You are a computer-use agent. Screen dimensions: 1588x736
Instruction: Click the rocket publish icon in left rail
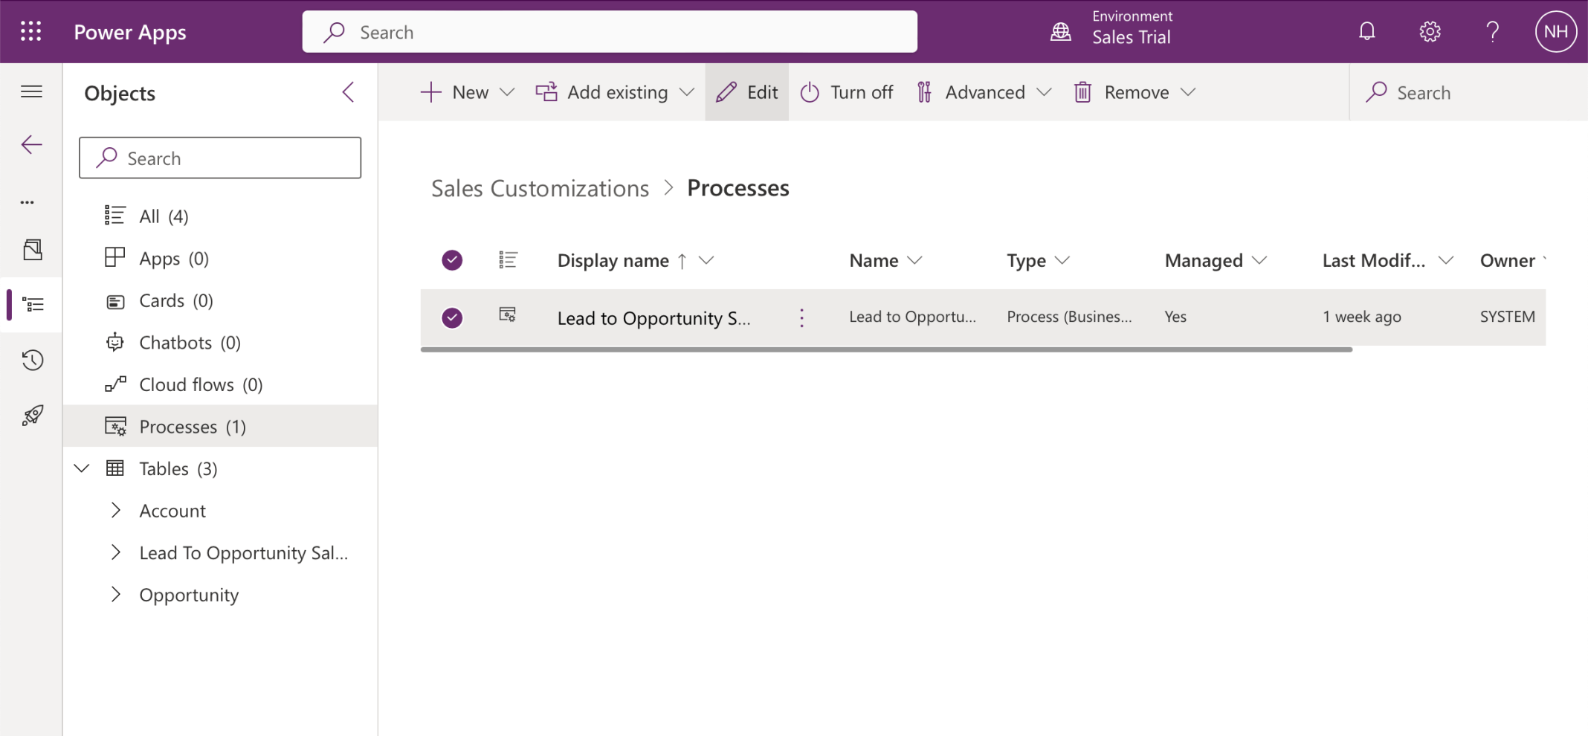[x=32, y=416]
